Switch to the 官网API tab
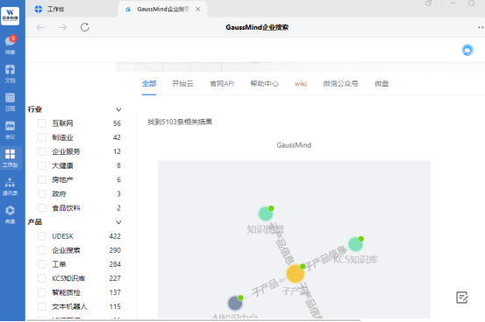The image size is (485, 322). pos(222,84)
